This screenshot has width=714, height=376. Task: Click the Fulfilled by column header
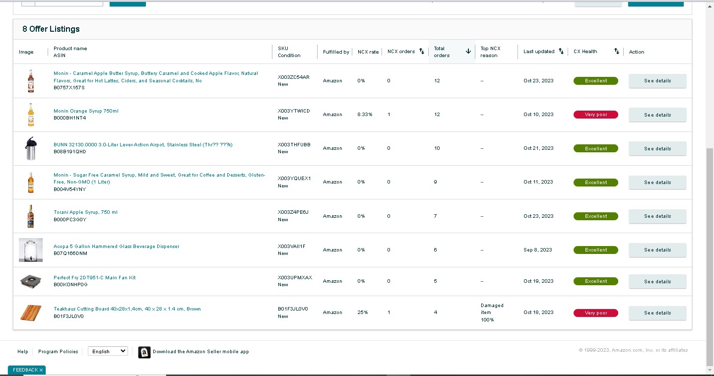(336, 52)
